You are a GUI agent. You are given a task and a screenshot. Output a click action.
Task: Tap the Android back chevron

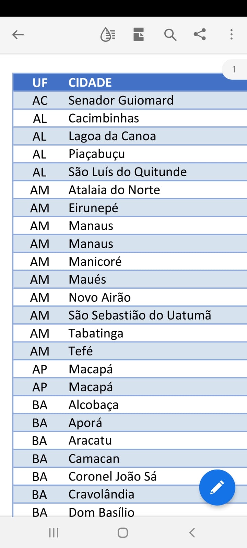tap(192, 533)
